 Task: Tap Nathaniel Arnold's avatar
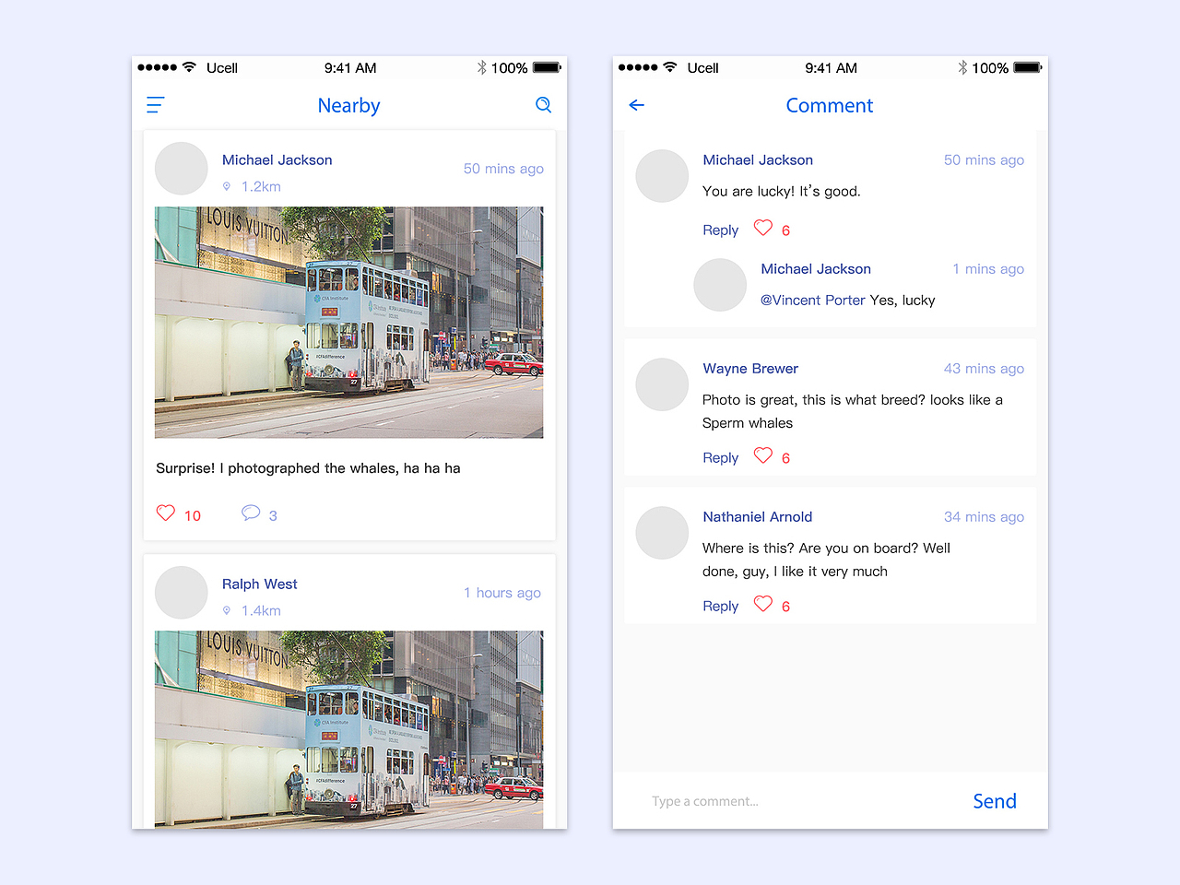click(x=662, y=533)
